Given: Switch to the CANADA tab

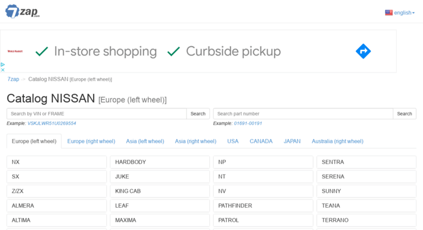Looking at the screenshot, I should click(x=261, y=141).
